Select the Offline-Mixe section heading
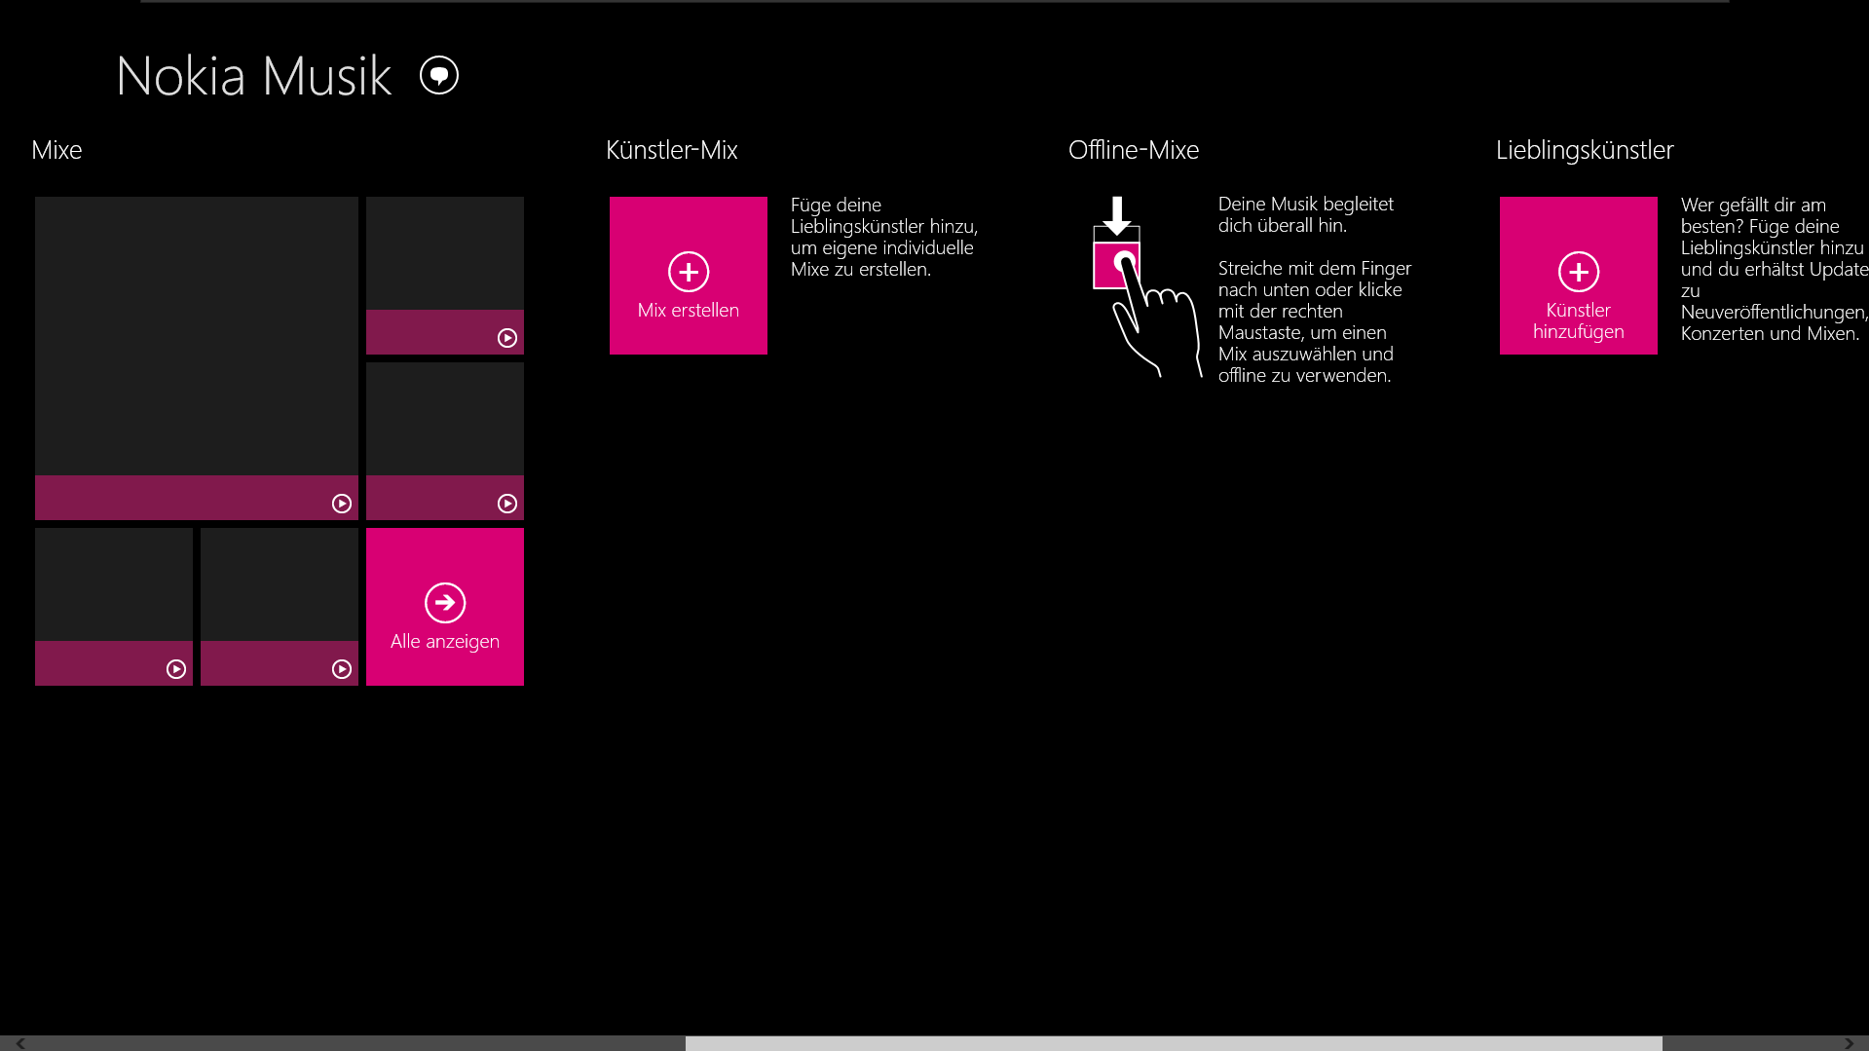1869x1051 pixels. point(1133,150)
